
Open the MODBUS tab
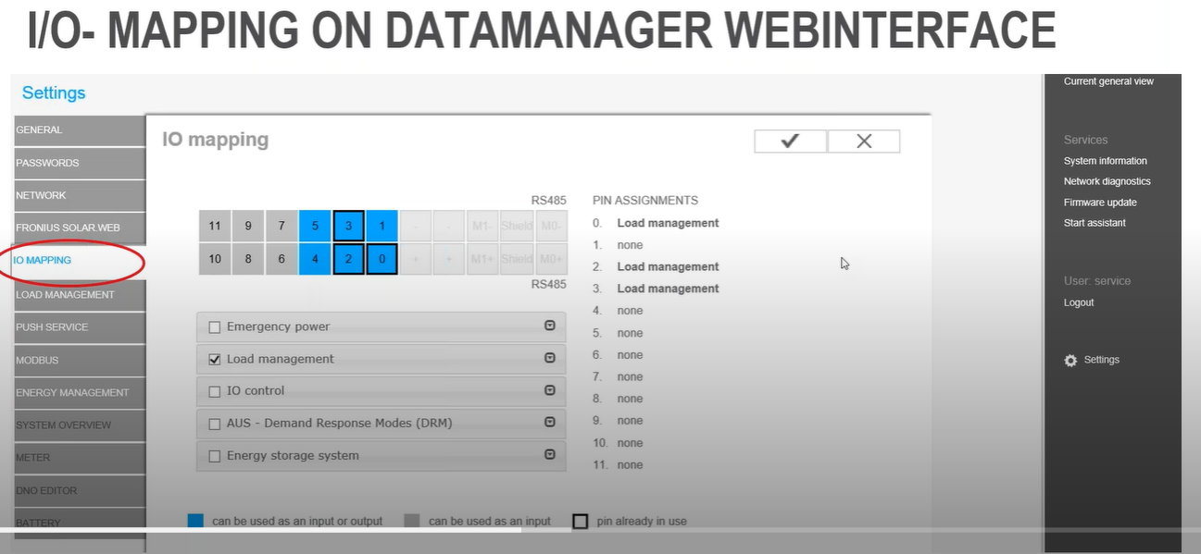80,360
